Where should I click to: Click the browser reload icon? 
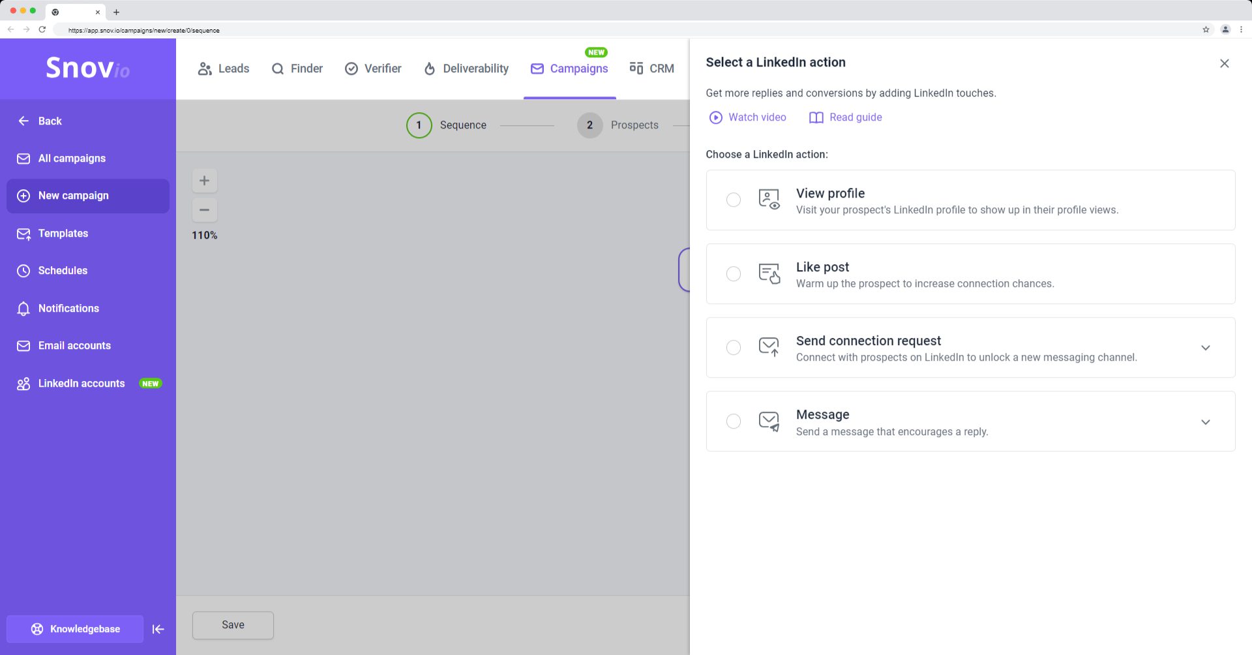(42, 29)
